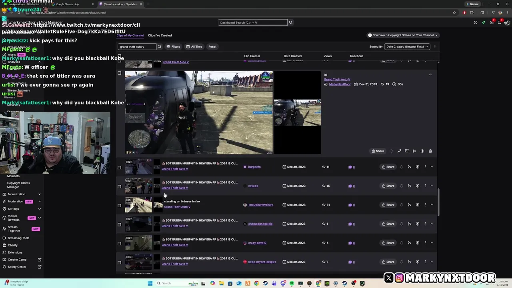Open Spotify from the taskbar
Viewport: 512px width, 288px height.
292,283
